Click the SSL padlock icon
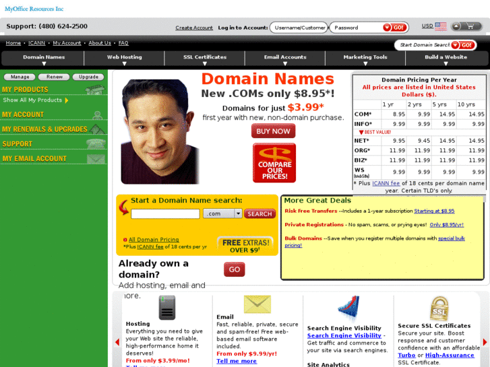The image size is (490, 367). pos(439,308)
